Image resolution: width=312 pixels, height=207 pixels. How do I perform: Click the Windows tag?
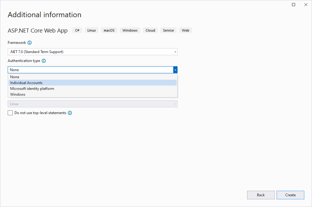(130, 30)
